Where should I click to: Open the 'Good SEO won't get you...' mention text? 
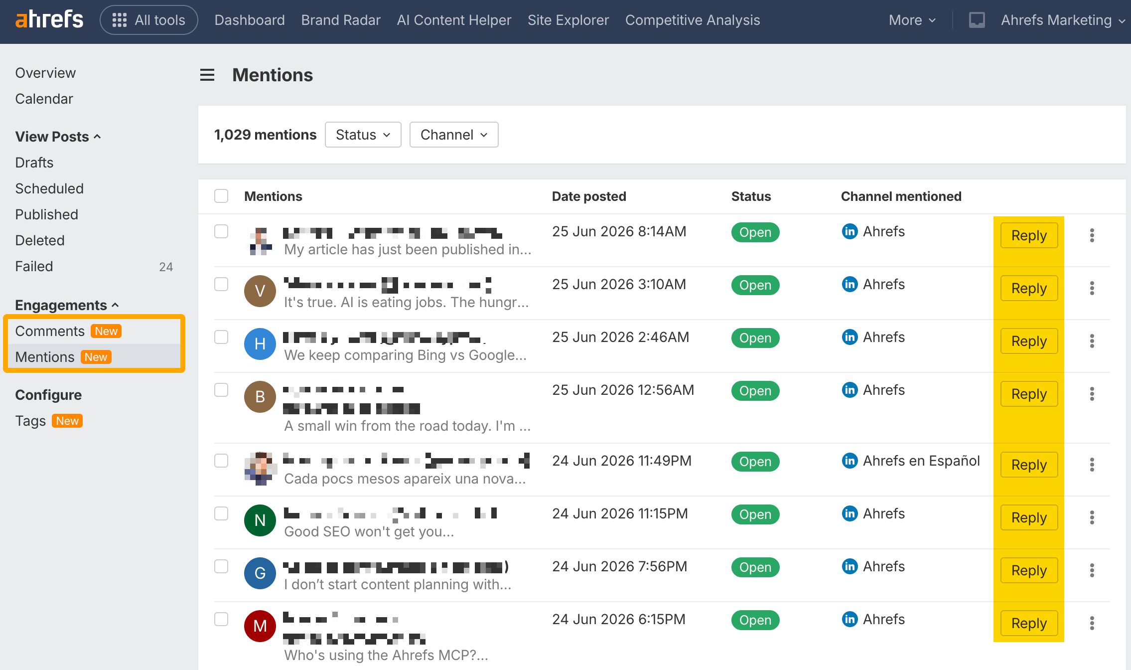[369, 531]
